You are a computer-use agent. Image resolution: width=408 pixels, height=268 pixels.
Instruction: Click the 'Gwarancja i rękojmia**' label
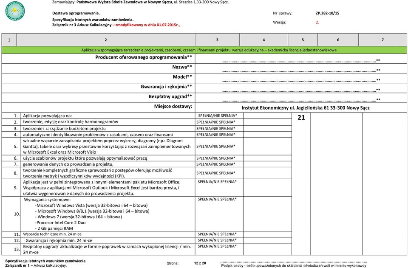tap(166, 87)
